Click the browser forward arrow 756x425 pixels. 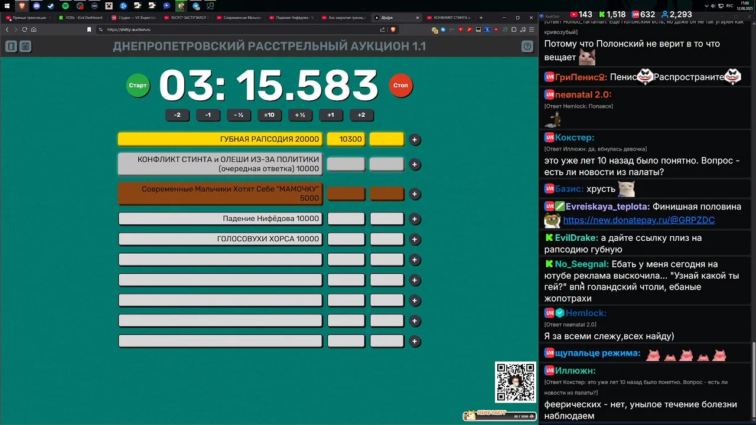point(16,30)
